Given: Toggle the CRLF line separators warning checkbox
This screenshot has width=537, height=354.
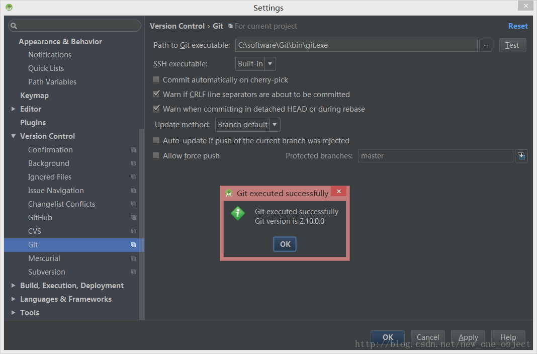Looking at the screenshot, I should 156,94.
